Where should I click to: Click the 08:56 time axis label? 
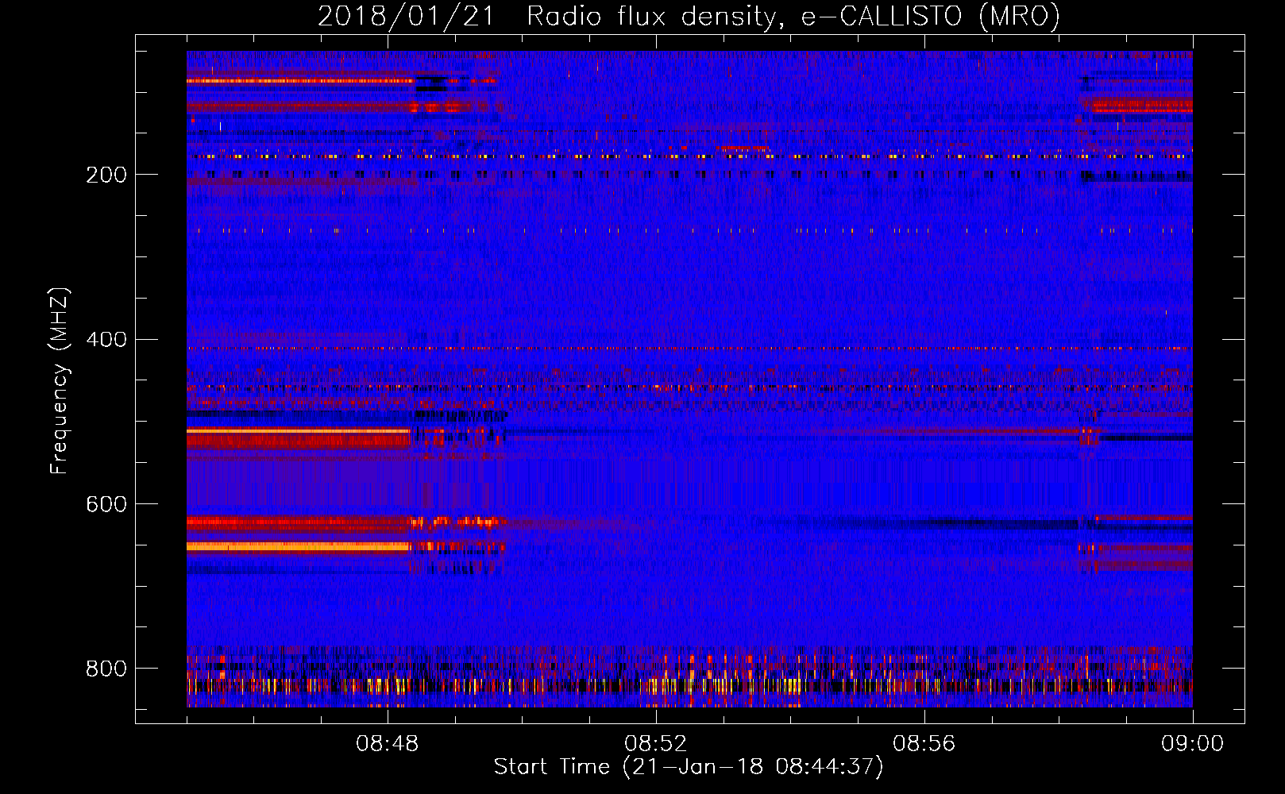[x=924, y=744]
